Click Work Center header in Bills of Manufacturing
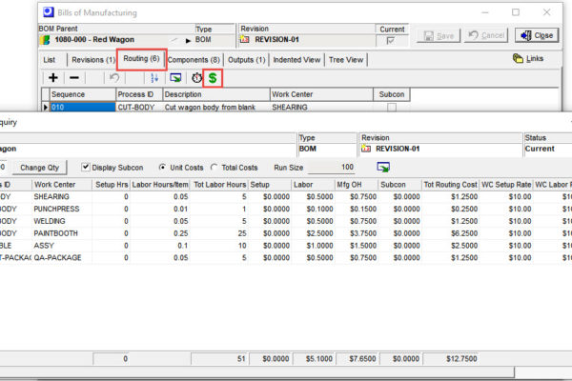Viewport: 572px width, 381px height. click(x=322, y=94)
